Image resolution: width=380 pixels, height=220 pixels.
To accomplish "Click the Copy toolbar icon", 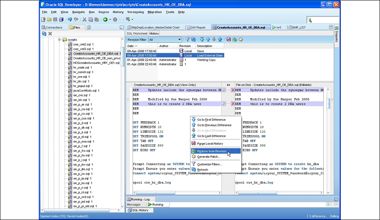I will (x=90, y=19).
